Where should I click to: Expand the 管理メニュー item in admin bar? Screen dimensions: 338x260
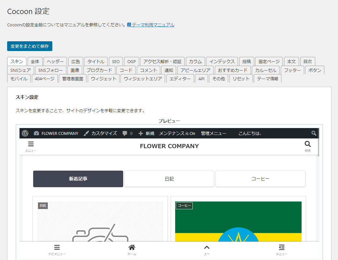(x=214, y=133)
